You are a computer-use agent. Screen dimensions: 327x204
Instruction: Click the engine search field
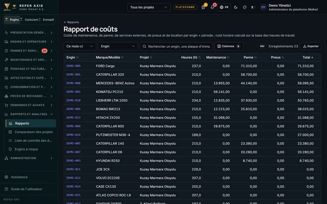pos(176,46)
